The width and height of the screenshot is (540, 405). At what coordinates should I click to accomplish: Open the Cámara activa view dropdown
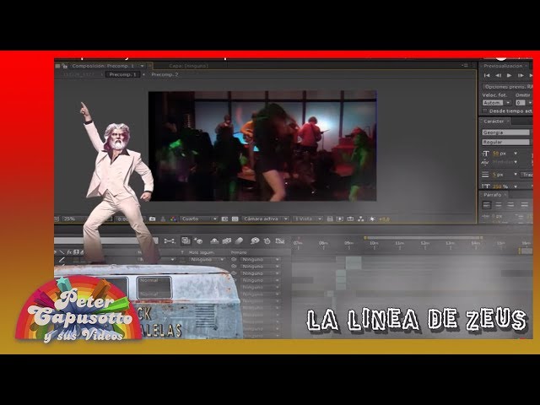(x=265, y=219)
